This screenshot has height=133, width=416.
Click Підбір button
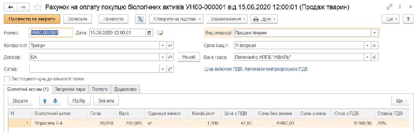point(79,101)
